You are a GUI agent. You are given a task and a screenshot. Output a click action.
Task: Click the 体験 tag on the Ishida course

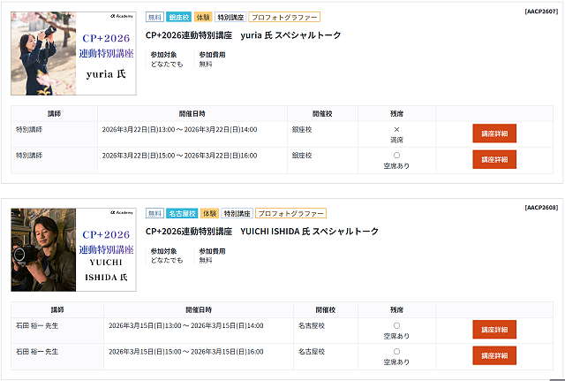pos(209,213)
